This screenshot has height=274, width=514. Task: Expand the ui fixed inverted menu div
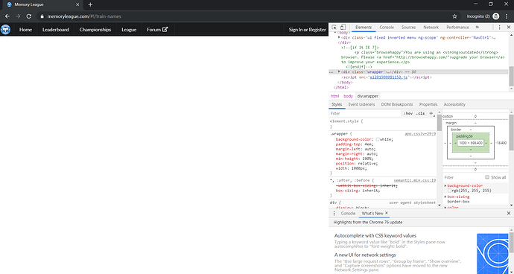[339, 37]
